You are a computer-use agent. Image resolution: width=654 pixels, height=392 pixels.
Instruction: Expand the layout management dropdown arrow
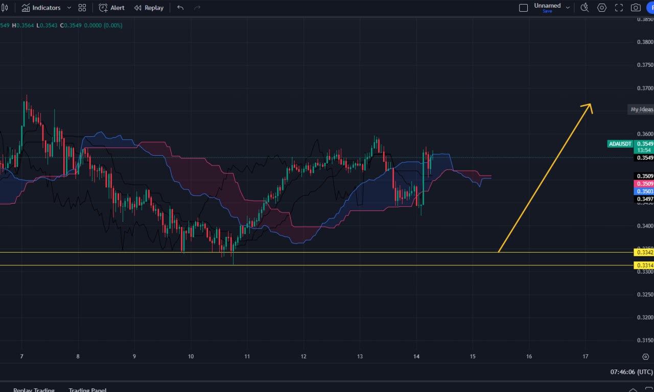(568, 8)
